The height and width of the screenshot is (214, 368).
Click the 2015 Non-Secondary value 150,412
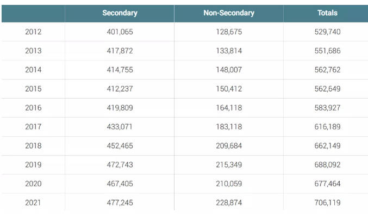tap(229, 89)
